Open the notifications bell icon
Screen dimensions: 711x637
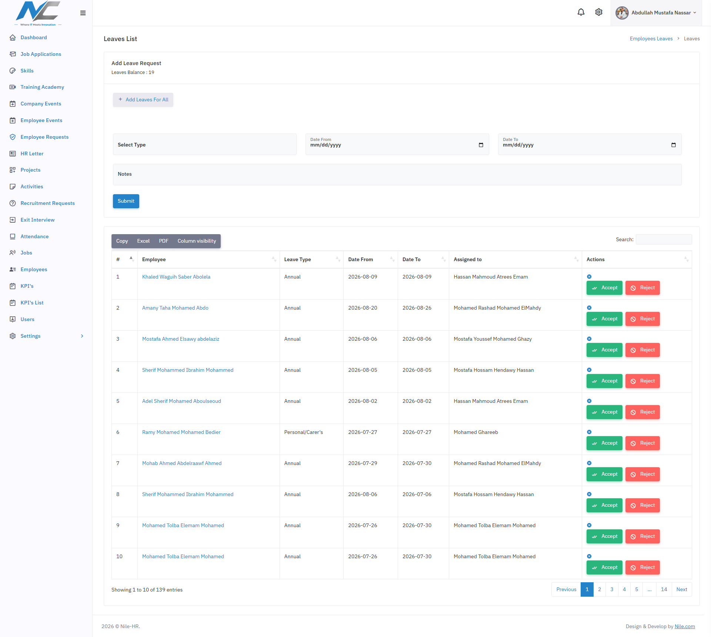tap(581, 13)
